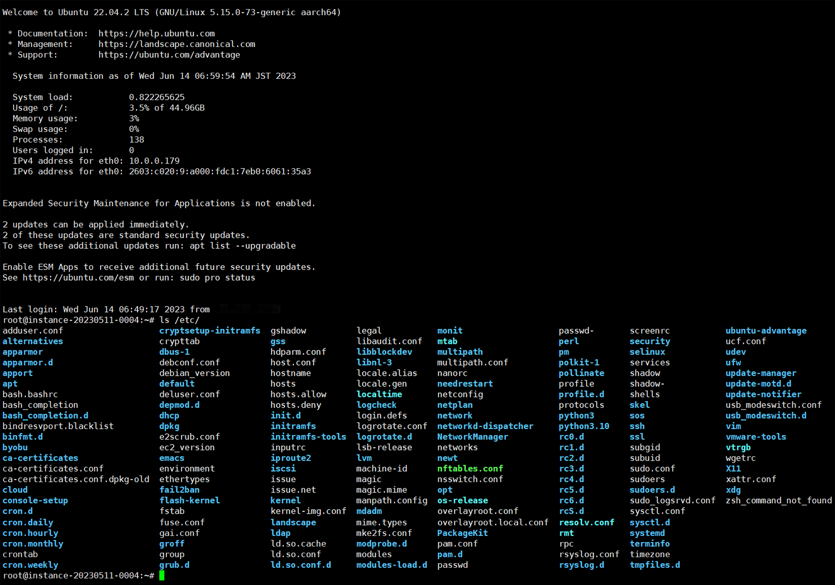The height and width of the screenshot is (585, 835).
Task: Click logrotate.conf file name
Action: (392, 426)
